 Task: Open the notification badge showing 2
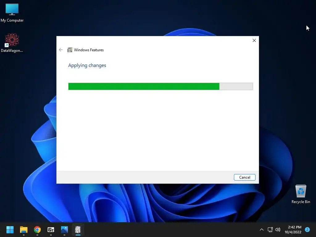[307, 230]
